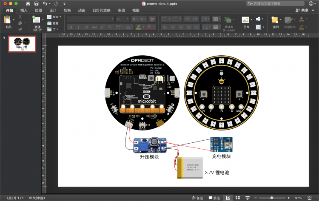Toggle normal view button in status bar
This screenshot has height=201, width=319.
[x=228, y=198]
